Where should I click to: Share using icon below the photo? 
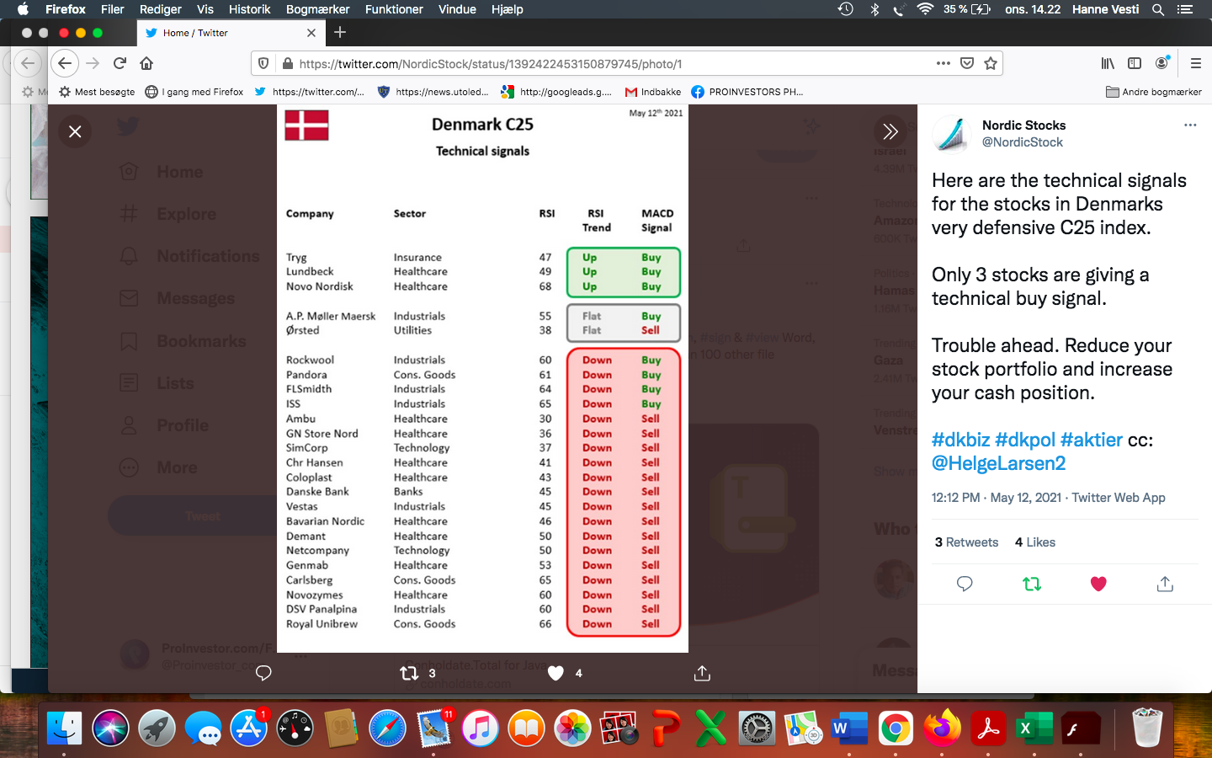[702, 673]
